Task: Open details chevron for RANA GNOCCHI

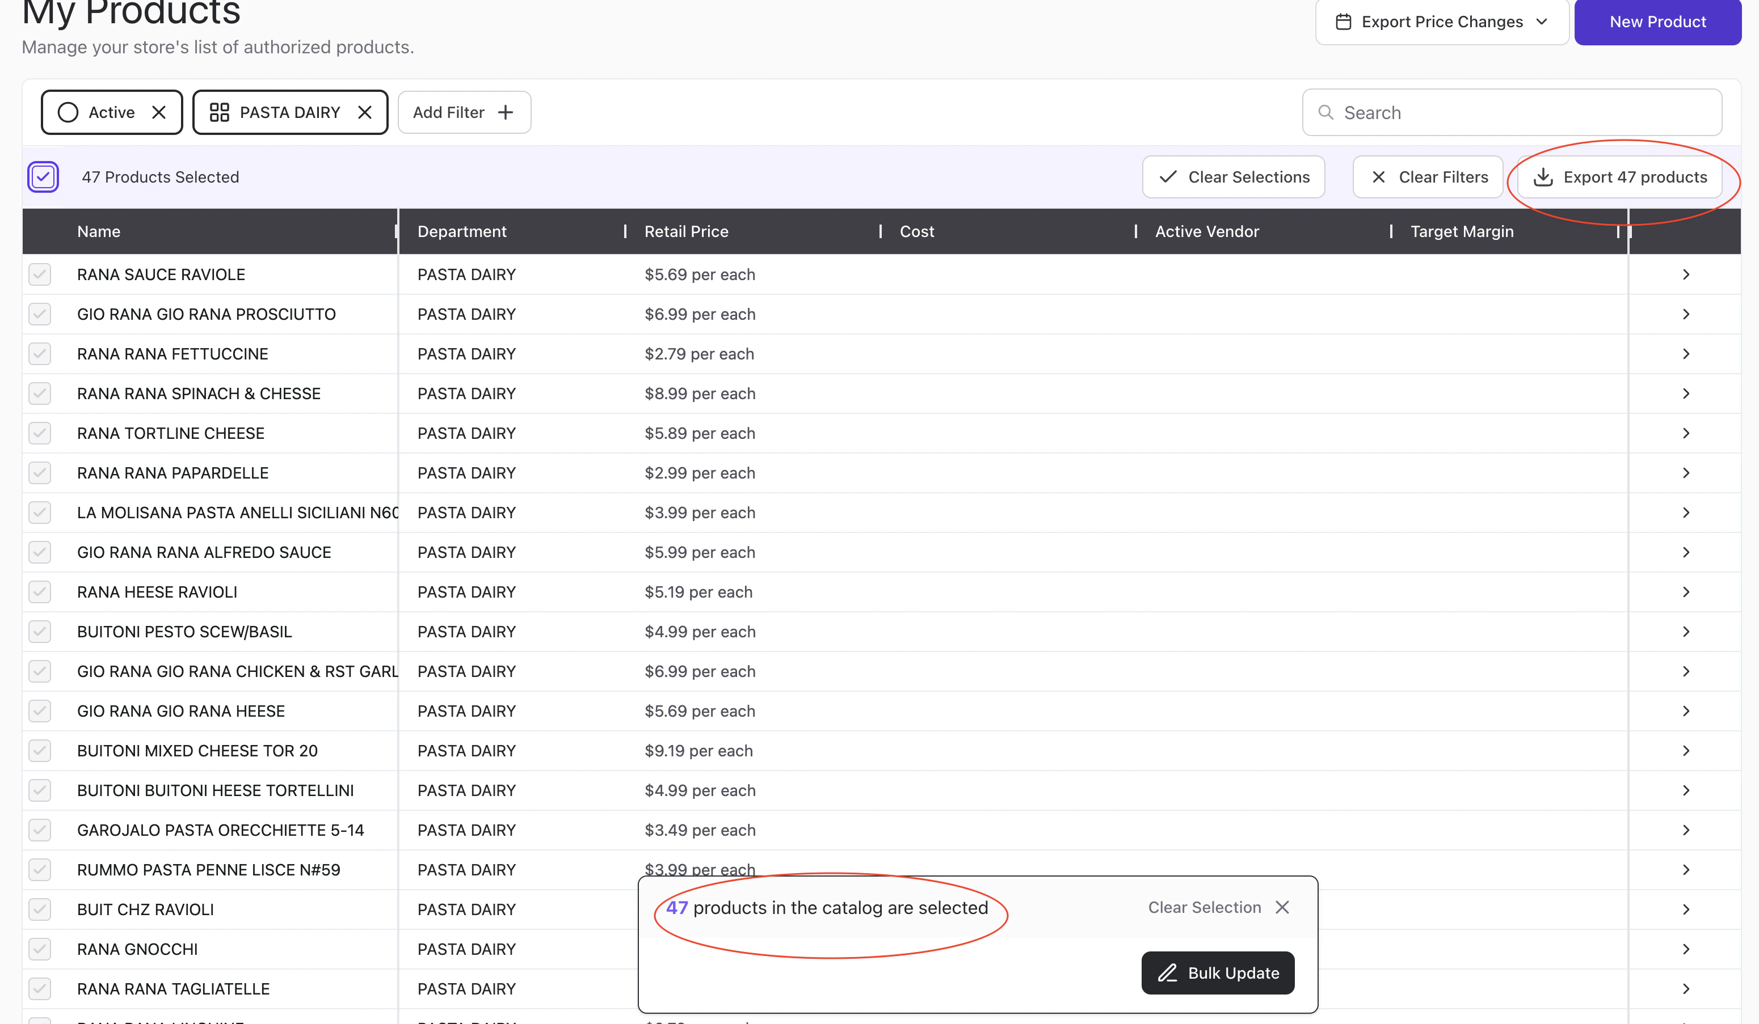Action: [x=1686, y=949]
